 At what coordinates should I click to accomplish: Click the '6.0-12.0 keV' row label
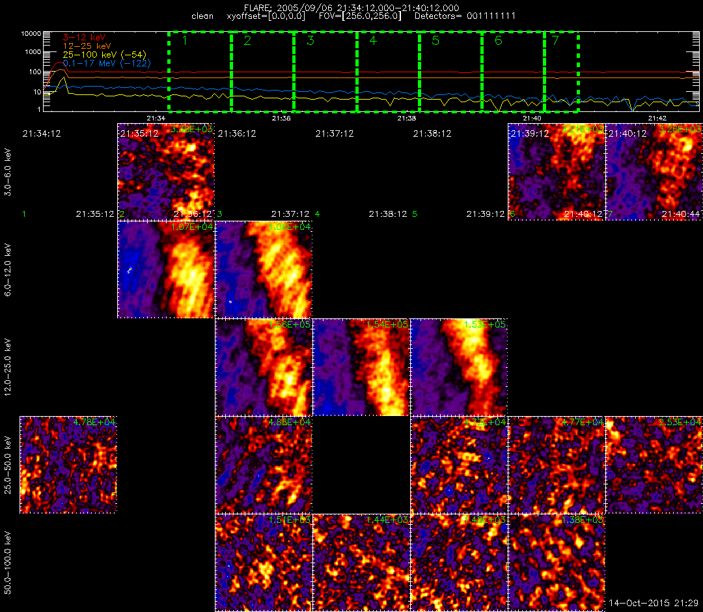tap(8, 270)
